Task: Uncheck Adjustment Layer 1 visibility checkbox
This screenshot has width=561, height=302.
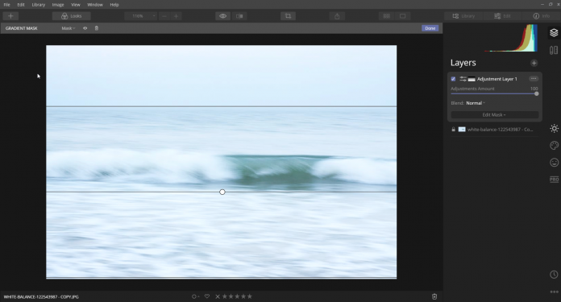Action: click(453, 79)
